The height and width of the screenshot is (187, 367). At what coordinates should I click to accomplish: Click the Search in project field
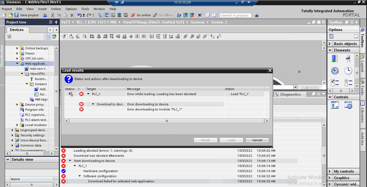(235, 15)
